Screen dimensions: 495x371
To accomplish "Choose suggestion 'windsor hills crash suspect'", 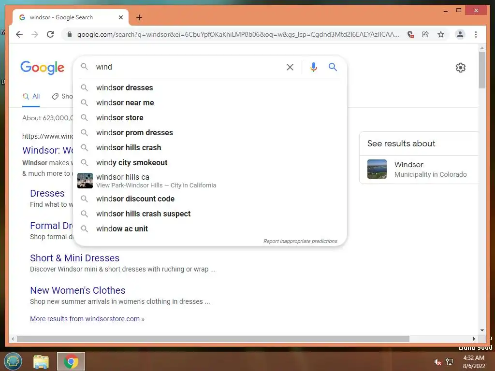I will 210,214.
